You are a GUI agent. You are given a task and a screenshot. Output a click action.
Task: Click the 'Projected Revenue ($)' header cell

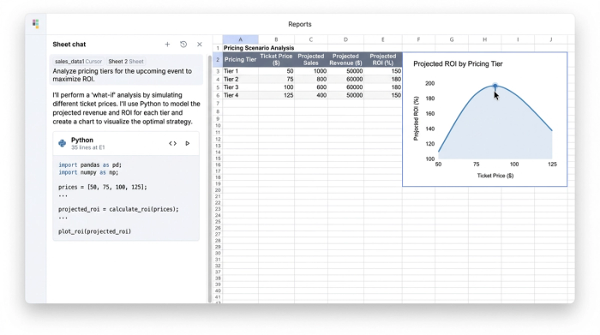(x=345, y=60)
